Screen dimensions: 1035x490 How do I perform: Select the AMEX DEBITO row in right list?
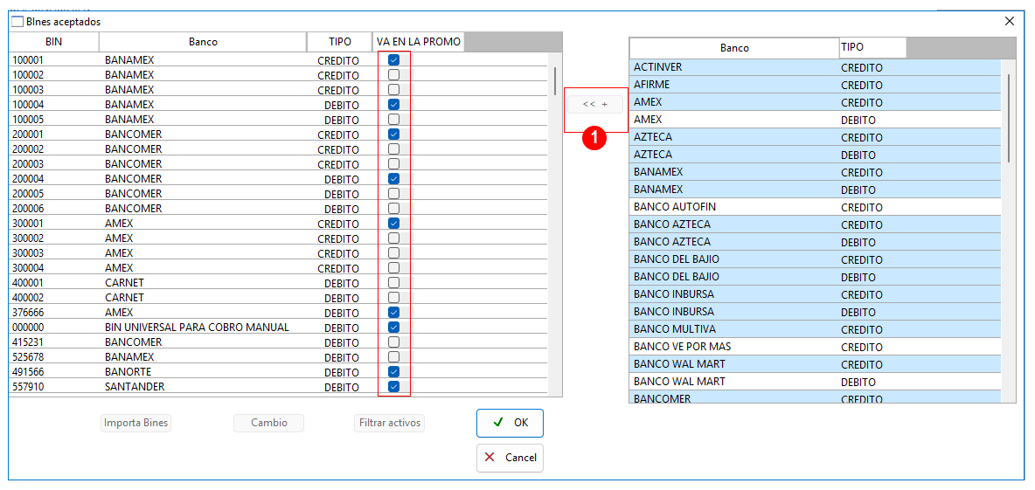[x=816, y=120]
